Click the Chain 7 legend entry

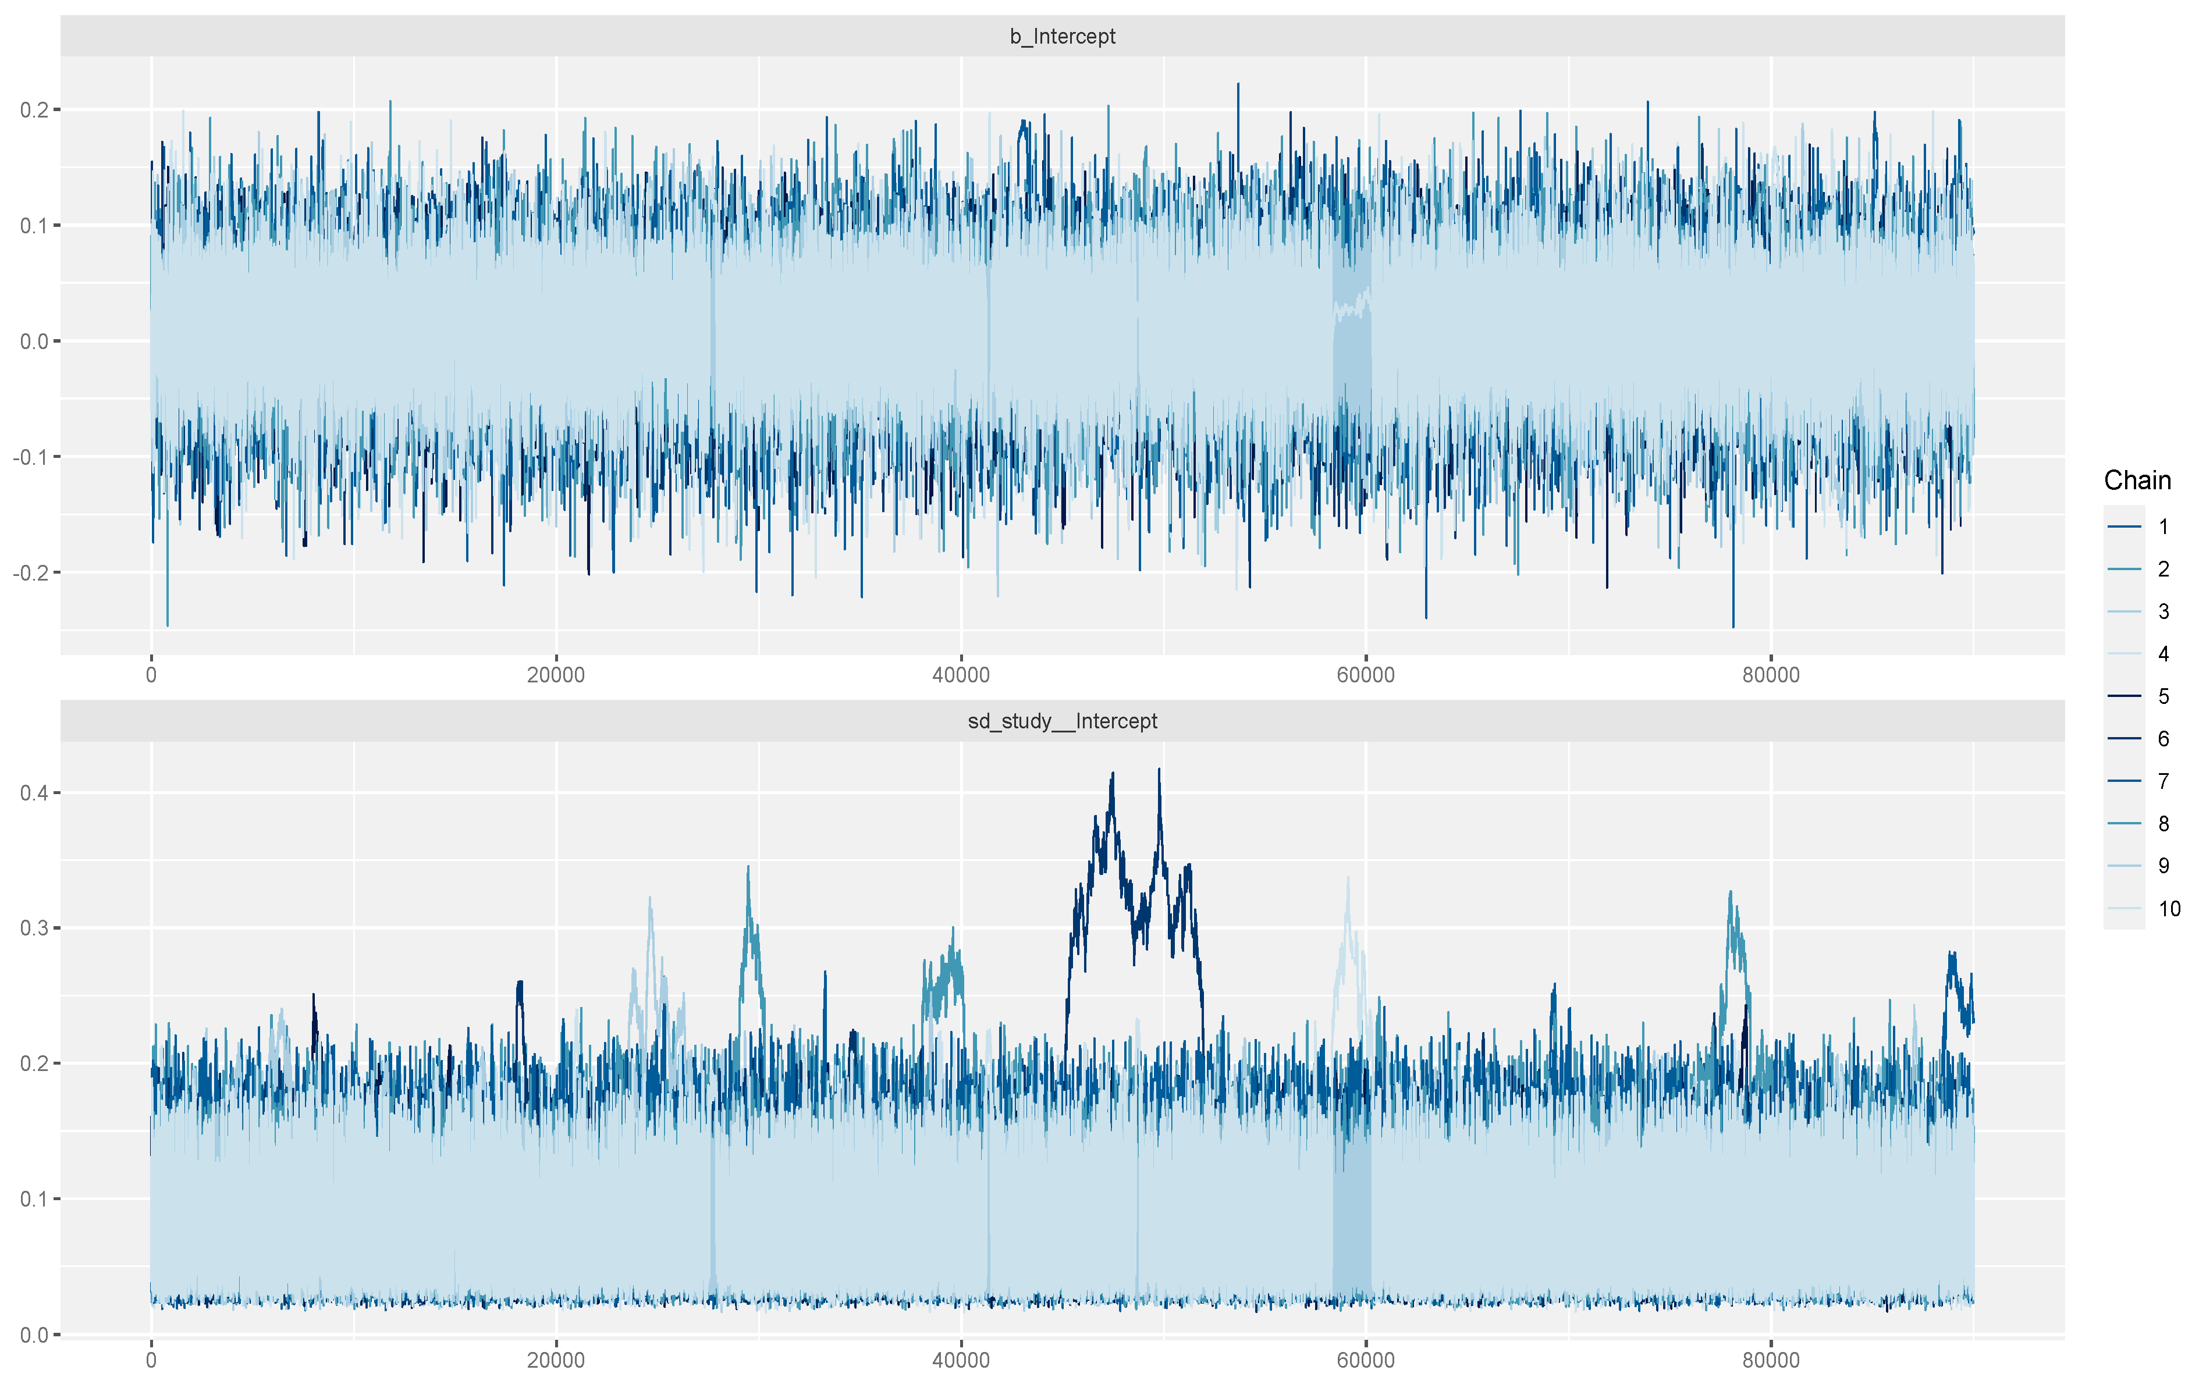pos(2162,781)
